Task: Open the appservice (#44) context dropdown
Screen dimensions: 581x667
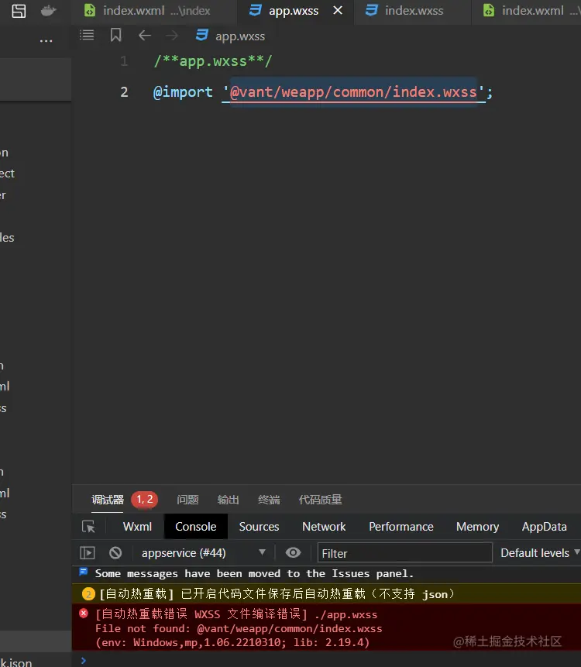Action: click(203, 553)
